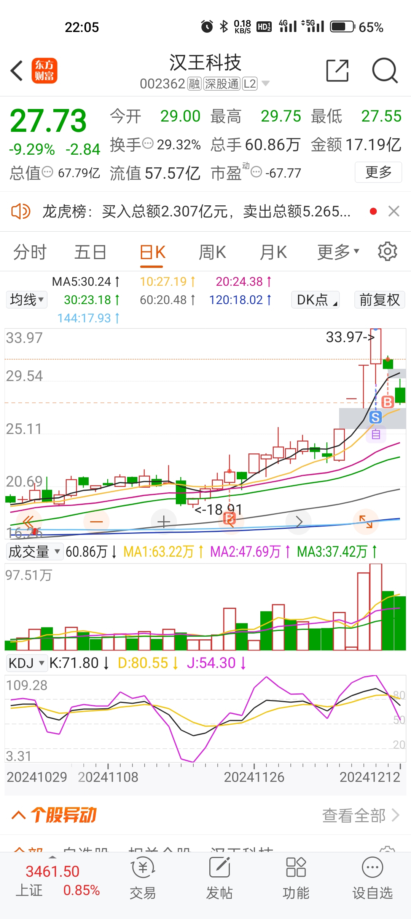Open chart settings gear icon
Viewport: 411px width, 919px height.
tap(387, 251)
